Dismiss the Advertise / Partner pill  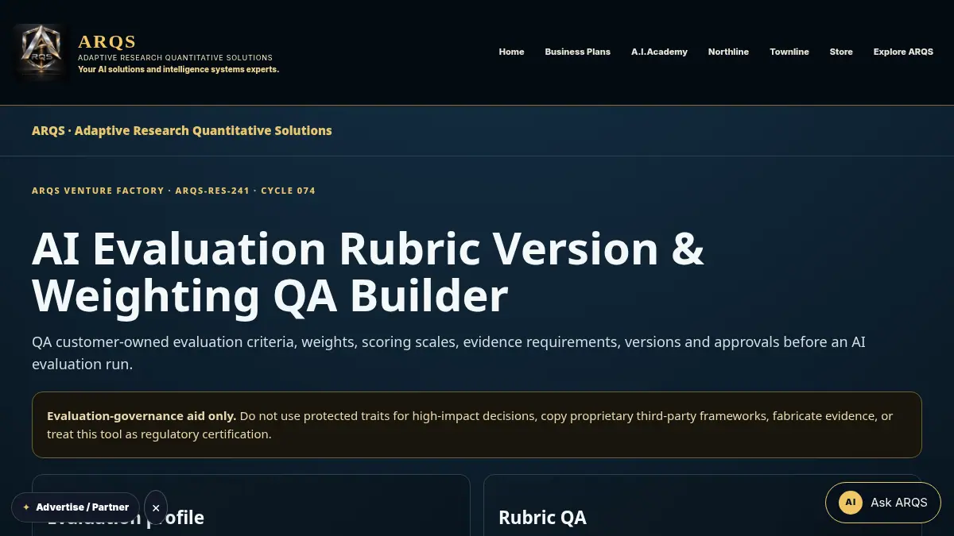pyautogui.click(x=156, y=507)
